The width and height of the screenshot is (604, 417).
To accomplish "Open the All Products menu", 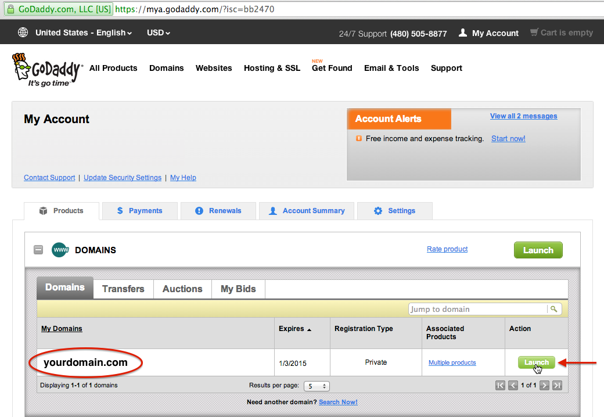I will coord(113,68).
